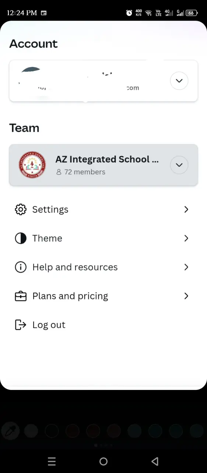
Task: Expand the Team switcher dropdown chevron
Action: [179, 165]
